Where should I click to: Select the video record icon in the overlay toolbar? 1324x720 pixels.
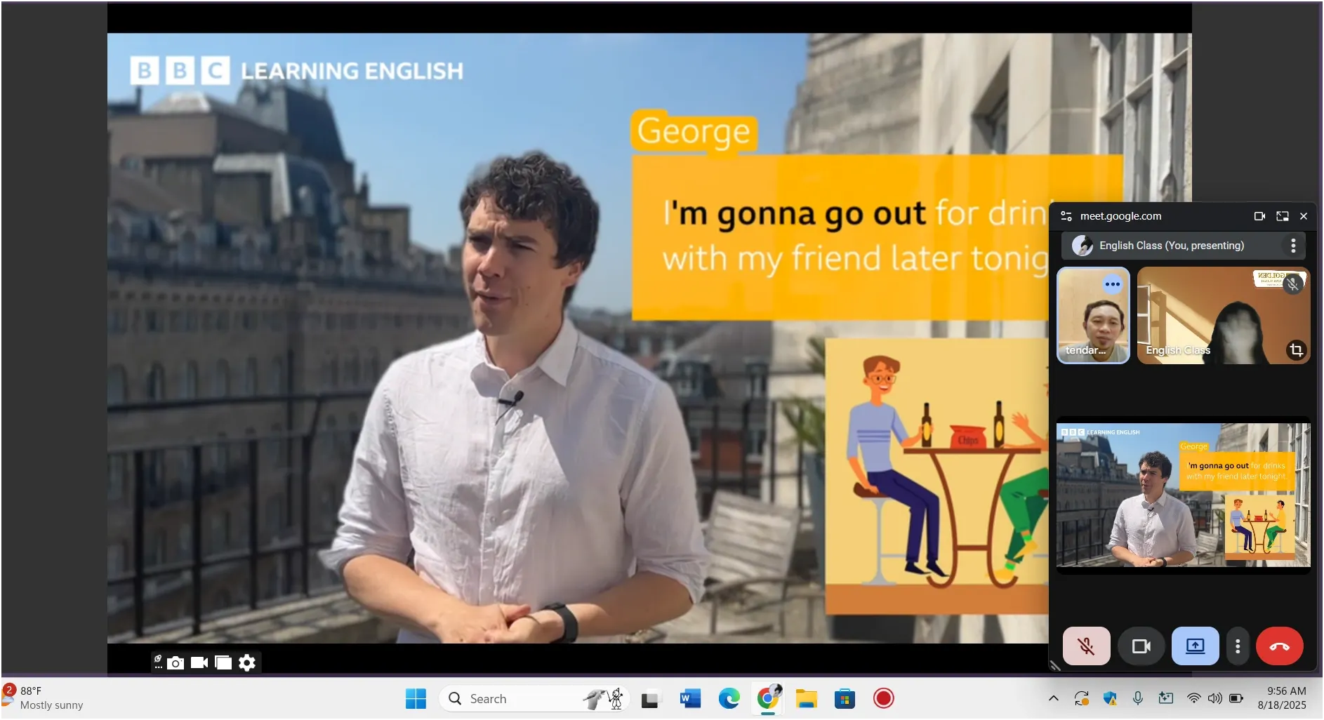point(199,662)
